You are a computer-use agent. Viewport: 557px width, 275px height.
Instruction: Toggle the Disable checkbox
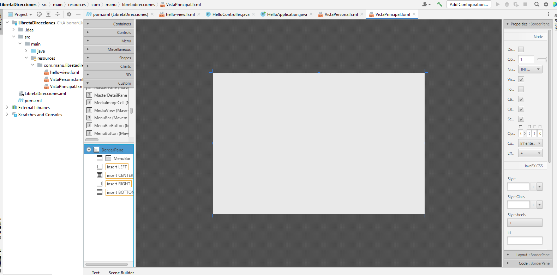tap(521, 49)
